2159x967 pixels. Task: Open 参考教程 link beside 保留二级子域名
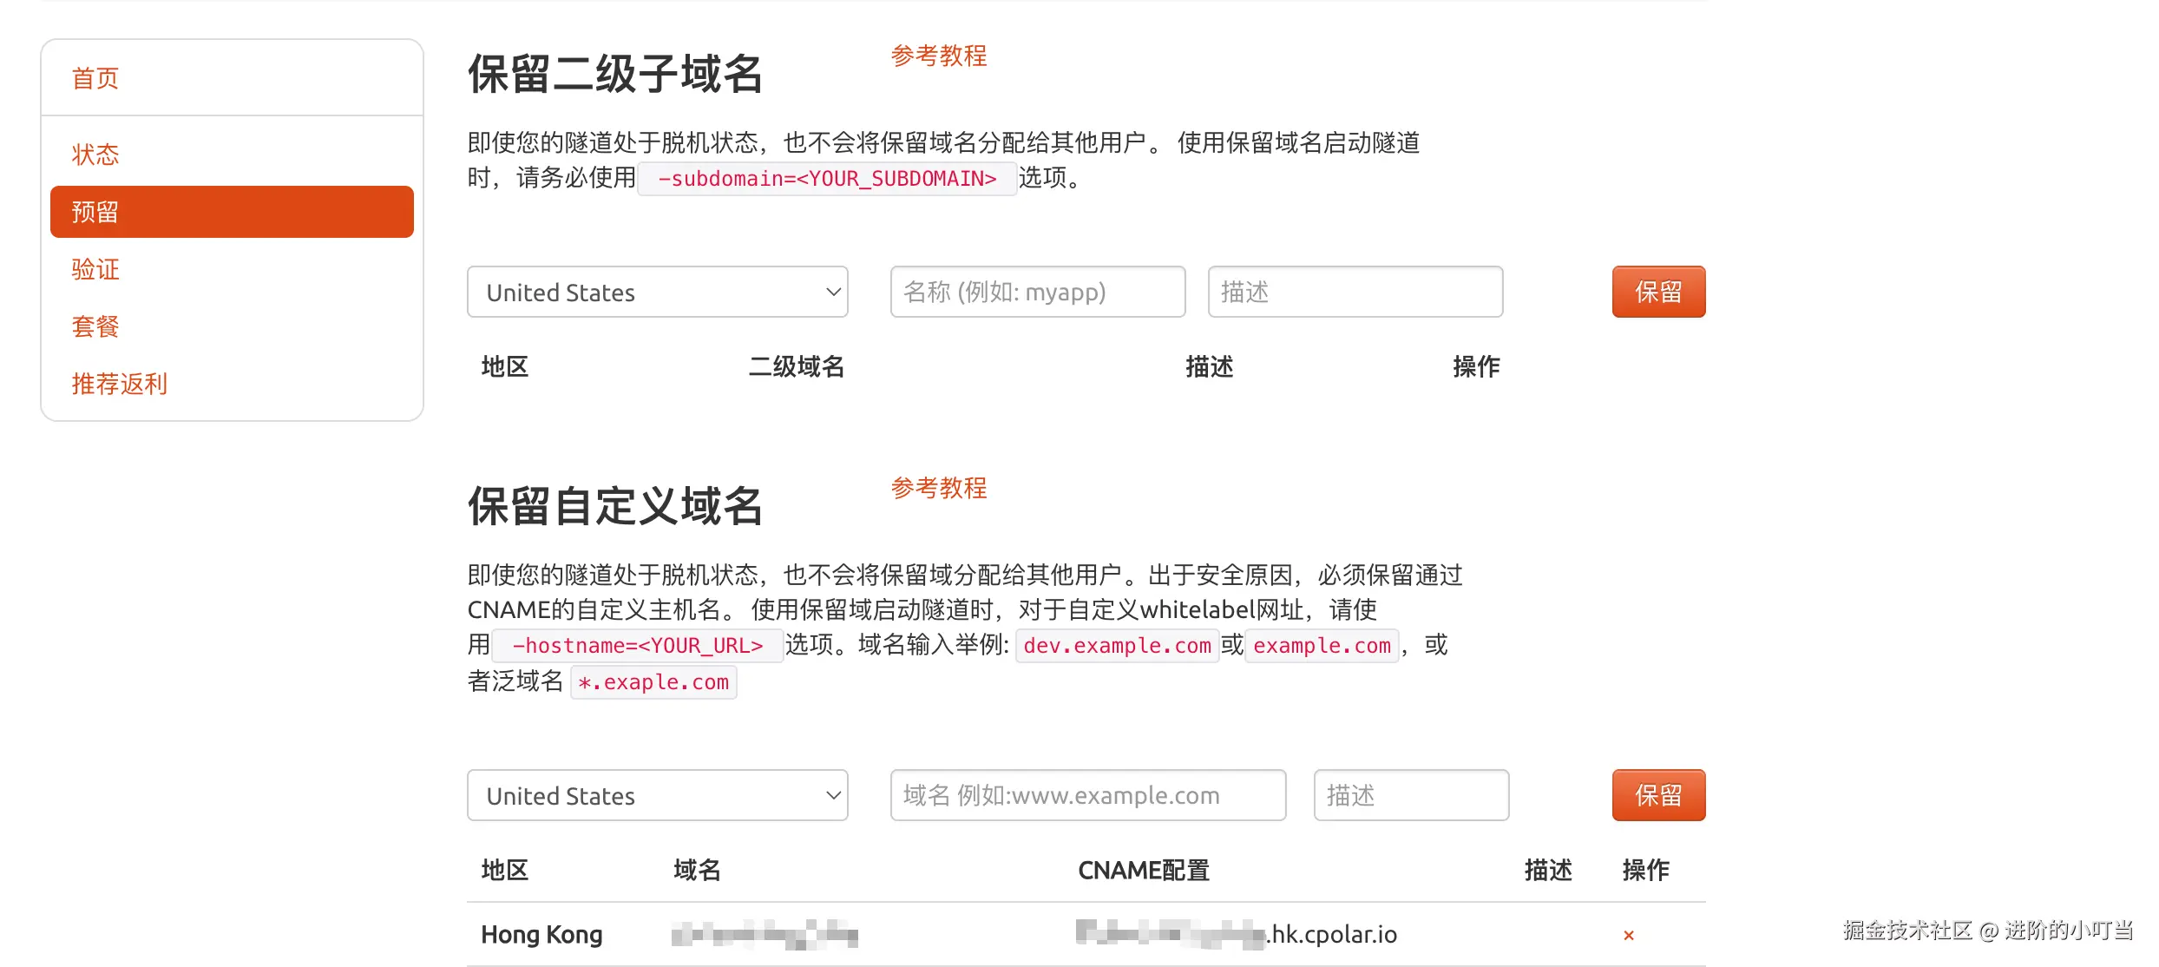click(x=938, y=56)
